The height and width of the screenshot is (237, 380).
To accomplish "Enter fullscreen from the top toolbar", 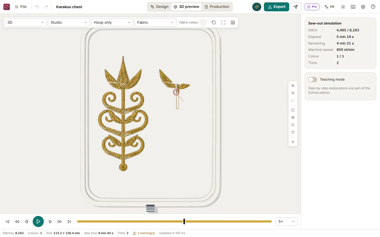I will click(x=224, y=22).
